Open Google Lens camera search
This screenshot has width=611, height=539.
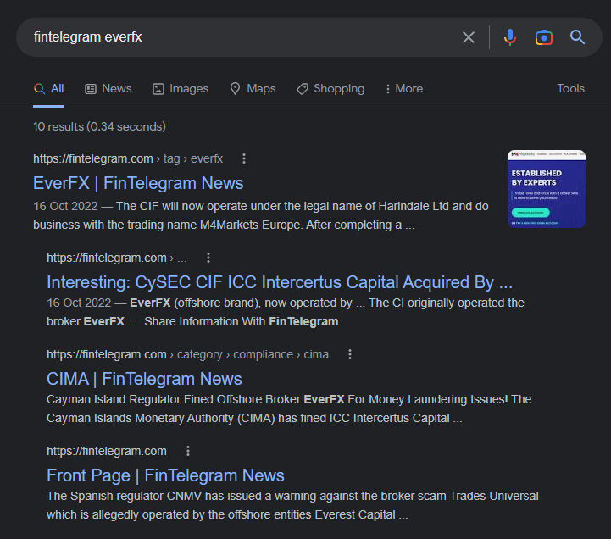543,37
